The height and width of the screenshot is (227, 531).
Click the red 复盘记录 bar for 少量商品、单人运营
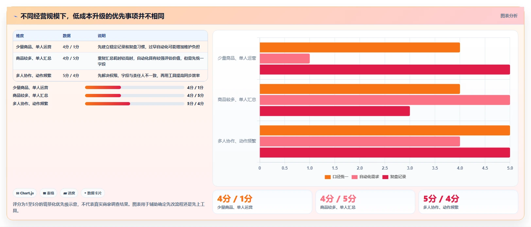[385, 69]
